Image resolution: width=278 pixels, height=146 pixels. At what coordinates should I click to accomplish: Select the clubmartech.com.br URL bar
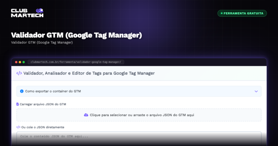coord(76,62)
